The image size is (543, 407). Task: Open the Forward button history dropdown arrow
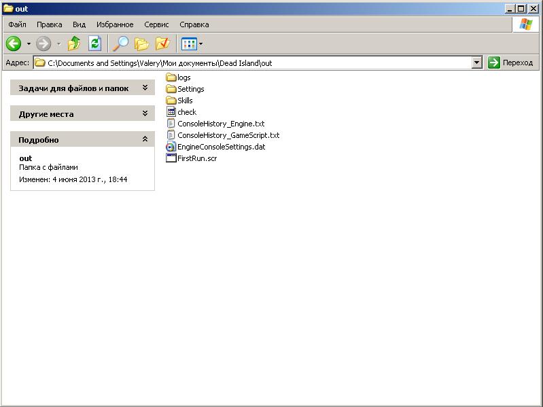coord(59,44)
